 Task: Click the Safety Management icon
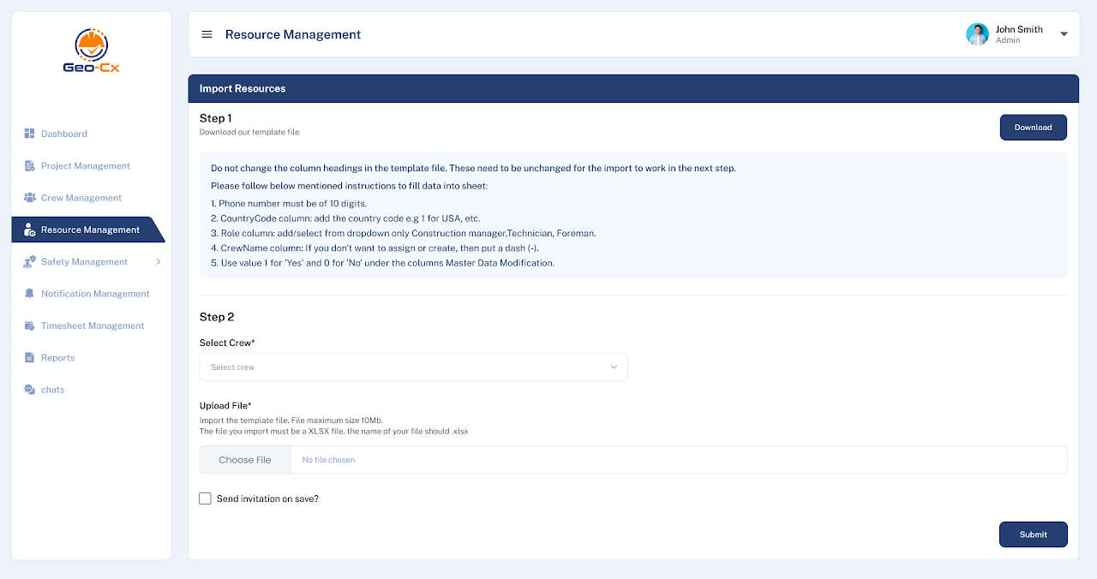[29, 262]
